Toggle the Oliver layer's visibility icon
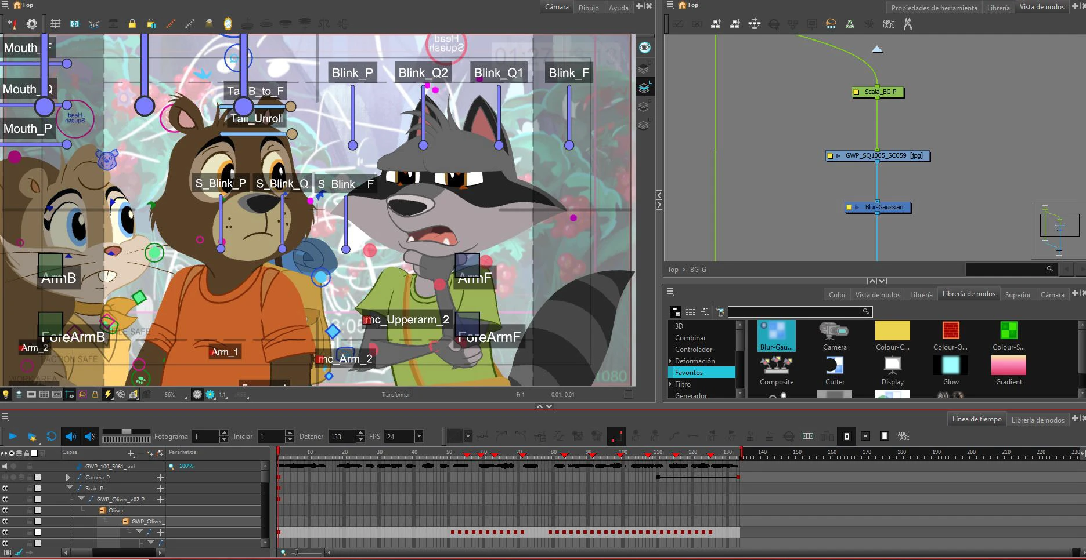 click(5, 510)
